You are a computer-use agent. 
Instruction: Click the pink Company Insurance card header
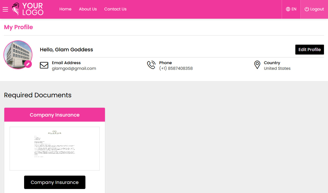click(x=55, y=115)
